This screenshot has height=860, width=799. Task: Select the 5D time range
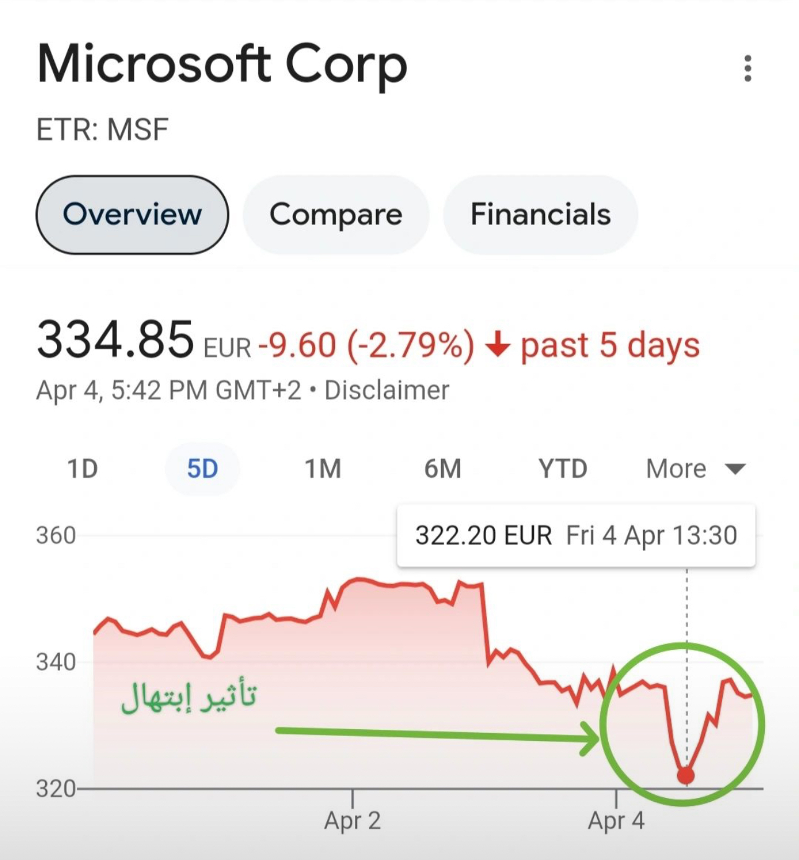coord(203,469)
